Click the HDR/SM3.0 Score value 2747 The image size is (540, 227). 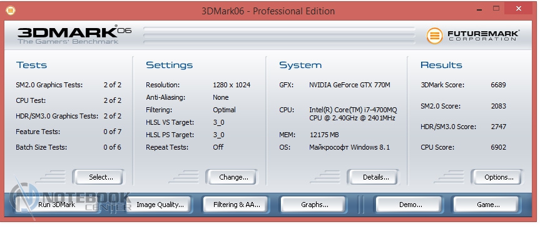tap(498, 127)
